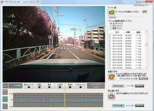This screenshot has height=111, width=154.
Task: Close the レコードビューアー window
Action: [x=149, y=1]
